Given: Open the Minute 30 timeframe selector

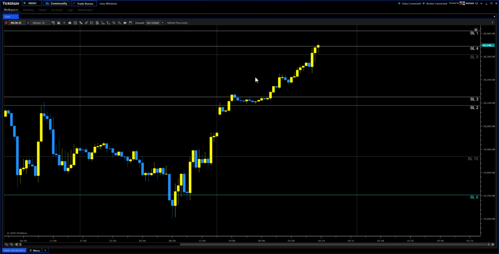Looking at the screenshot, I should click(x=40, y=22).
